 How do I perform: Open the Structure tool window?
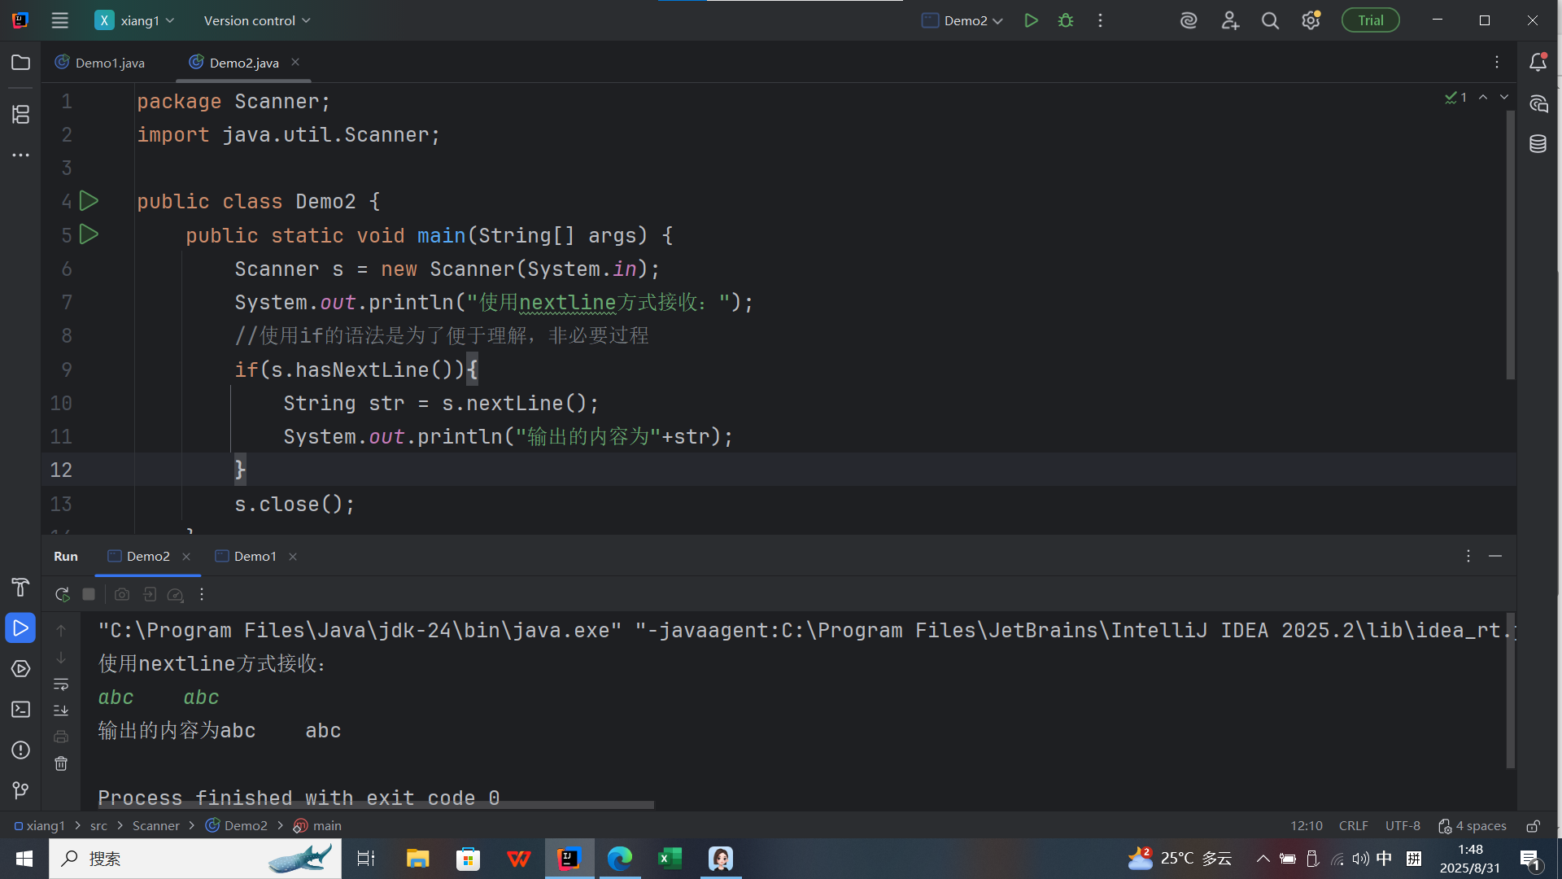[x=21, y=114]
